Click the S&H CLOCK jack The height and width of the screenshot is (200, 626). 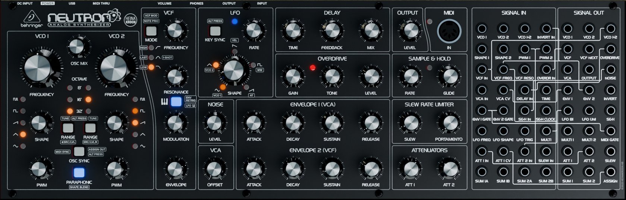(x=546, y=110)
